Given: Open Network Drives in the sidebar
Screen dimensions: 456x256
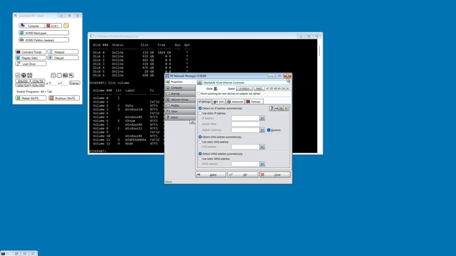Looking at the screenshot, I should tap(180, 100).
